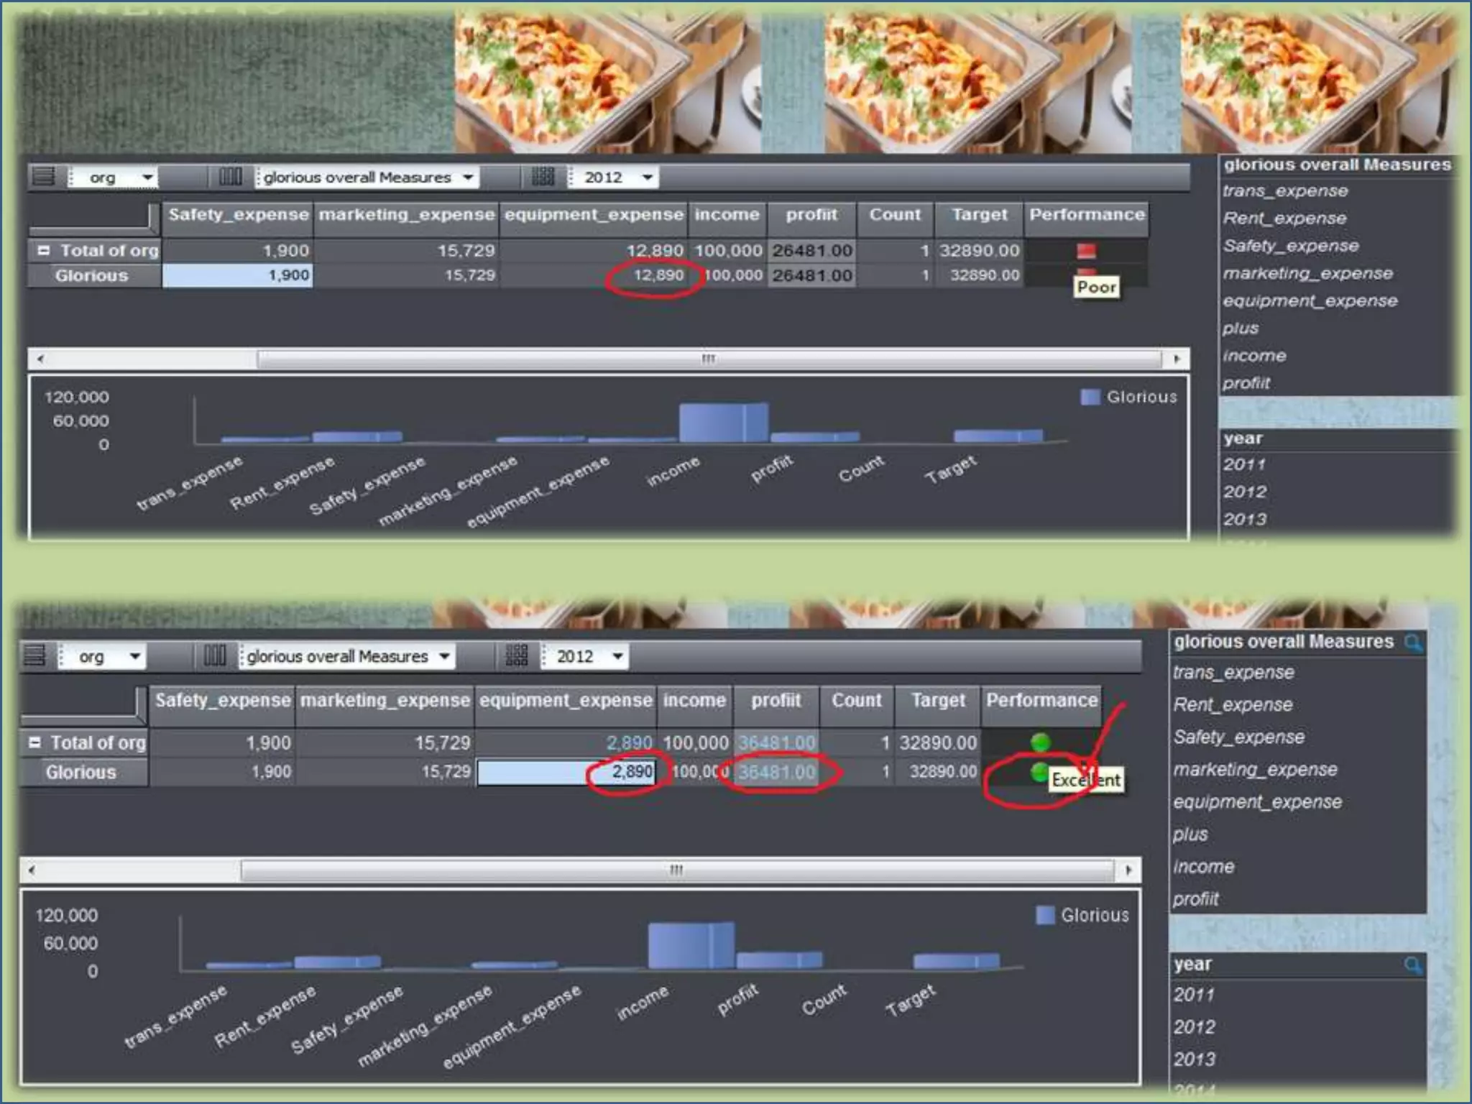Click magnifier icon in lower year list header
Viewport: 1472px width, 1104px height.
pos(1412,965)
